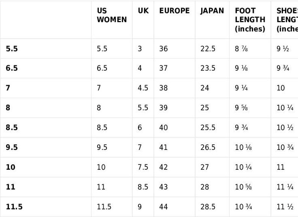298x217 pixels.
Task: Click Japan size 22.5 cell
Action: (208, 49)
